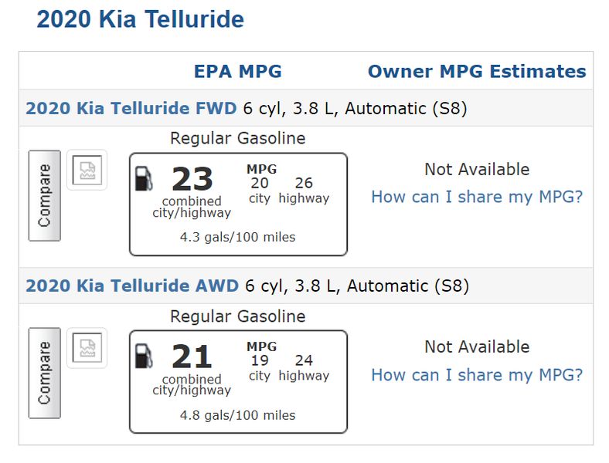This screenshot has height=463, width=609.
Task: Select Compare for the Telluride AWD
Action: pyautogui.click(x=45, y=373)
